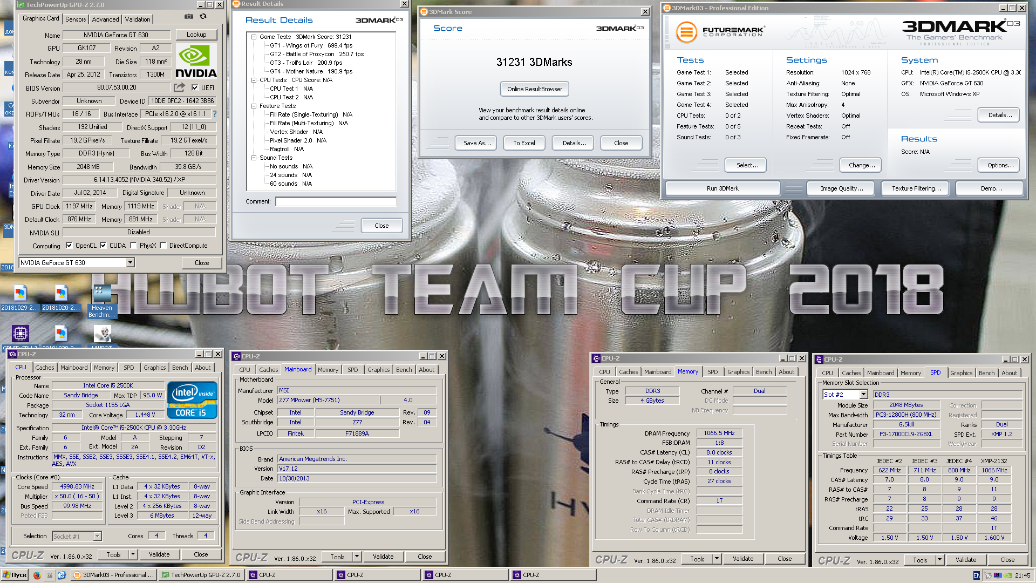Toggle the DirectCompute checkbox

click(x=163, y=246)
